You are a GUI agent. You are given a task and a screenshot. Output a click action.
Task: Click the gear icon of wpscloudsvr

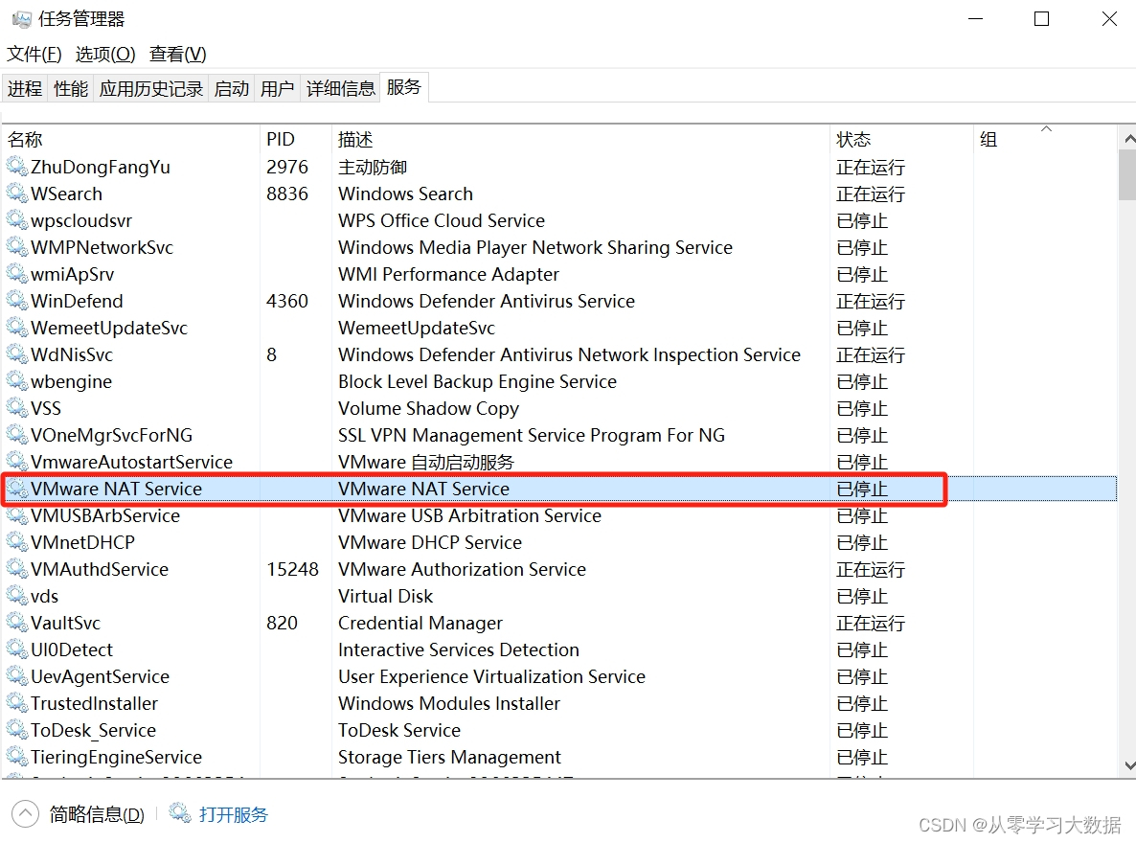click(x=17, y=220)
